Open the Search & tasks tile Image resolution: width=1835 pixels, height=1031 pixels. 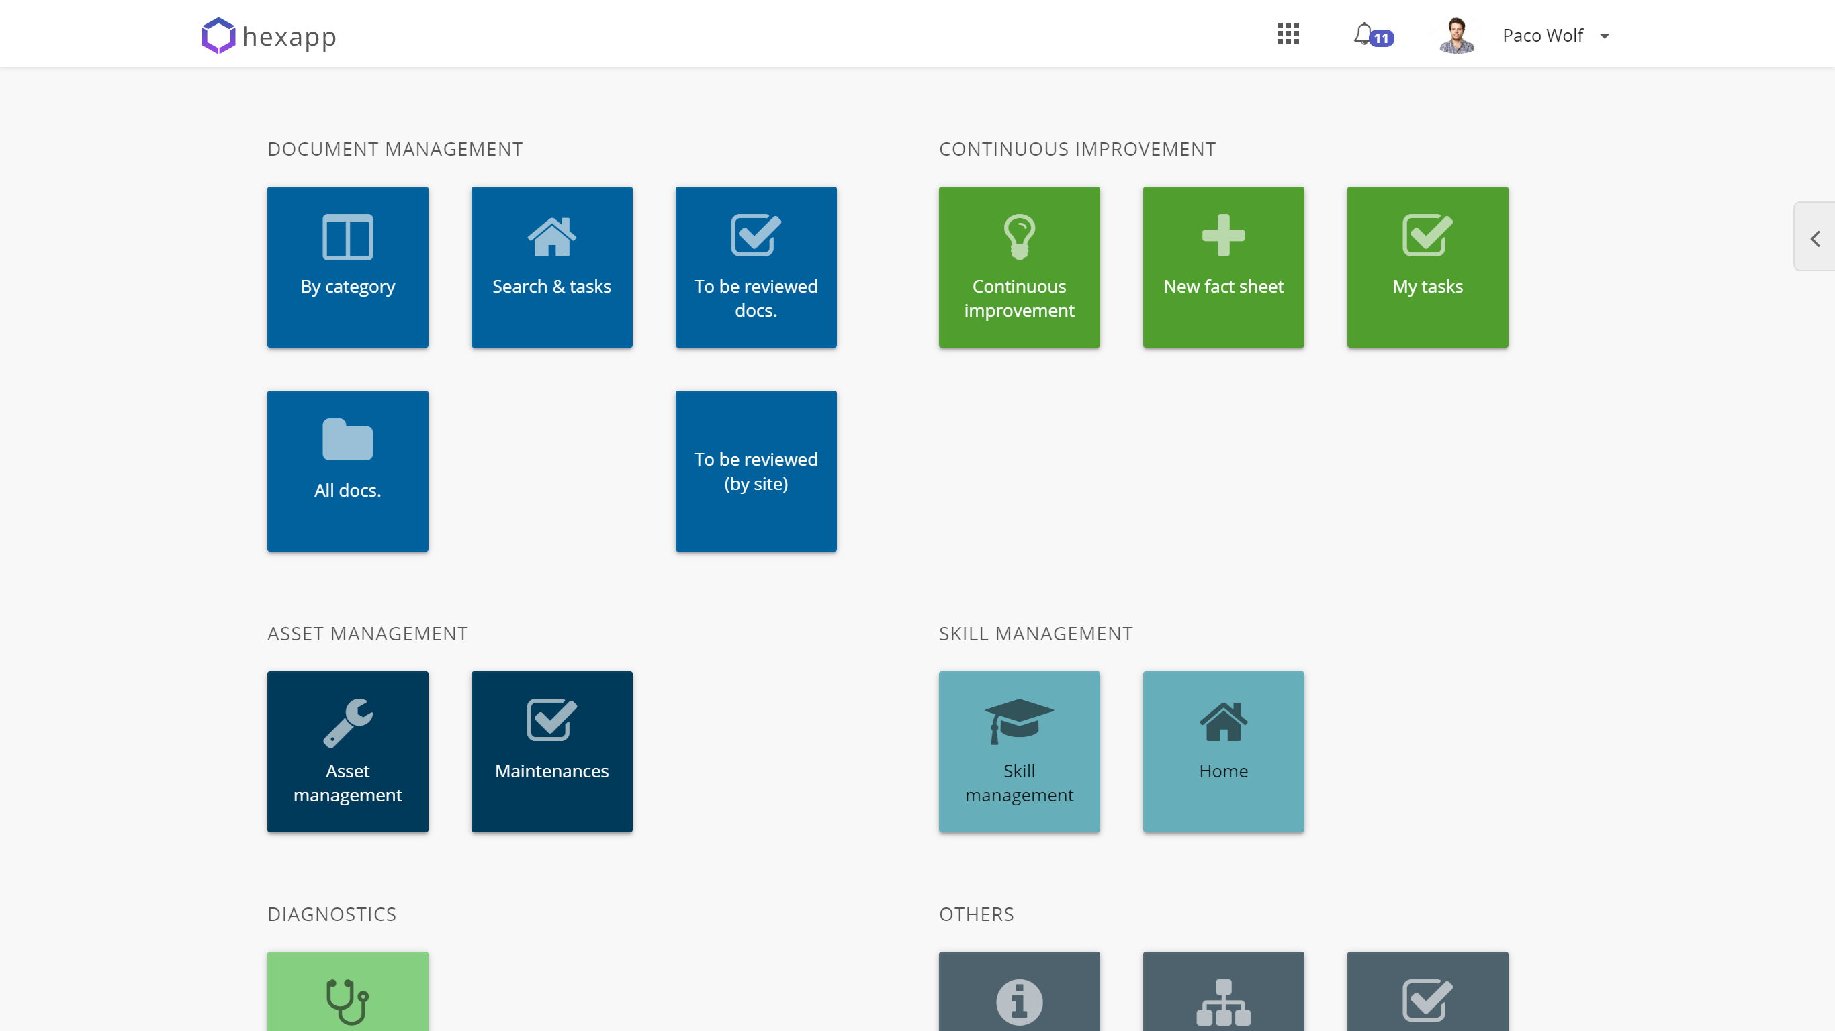[x=552, y=267]
